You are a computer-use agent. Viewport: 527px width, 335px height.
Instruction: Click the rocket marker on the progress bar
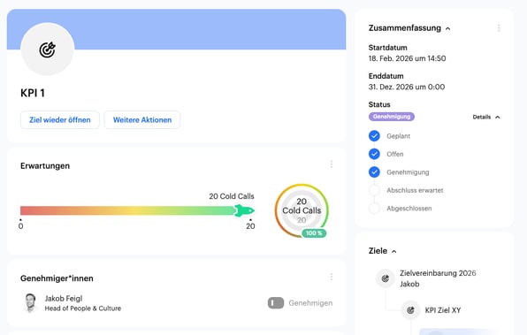[244, 210]
